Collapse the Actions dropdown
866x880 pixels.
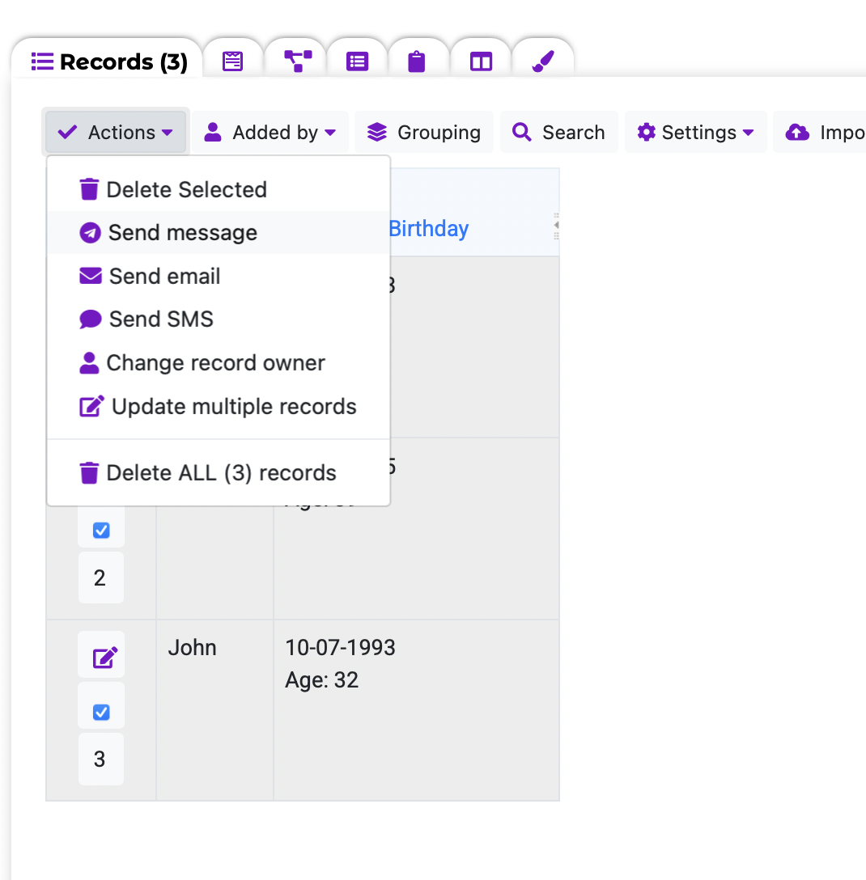point(116,133)
